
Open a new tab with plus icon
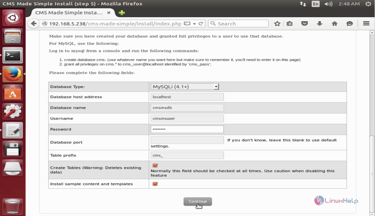(x=122, y=13)
